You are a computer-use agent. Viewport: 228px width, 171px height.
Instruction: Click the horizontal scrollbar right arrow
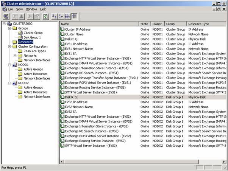click(x=224, y=162)
